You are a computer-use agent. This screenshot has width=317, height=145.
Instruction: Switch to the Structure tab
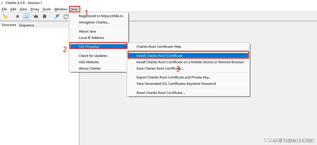(x=9, y=25)
